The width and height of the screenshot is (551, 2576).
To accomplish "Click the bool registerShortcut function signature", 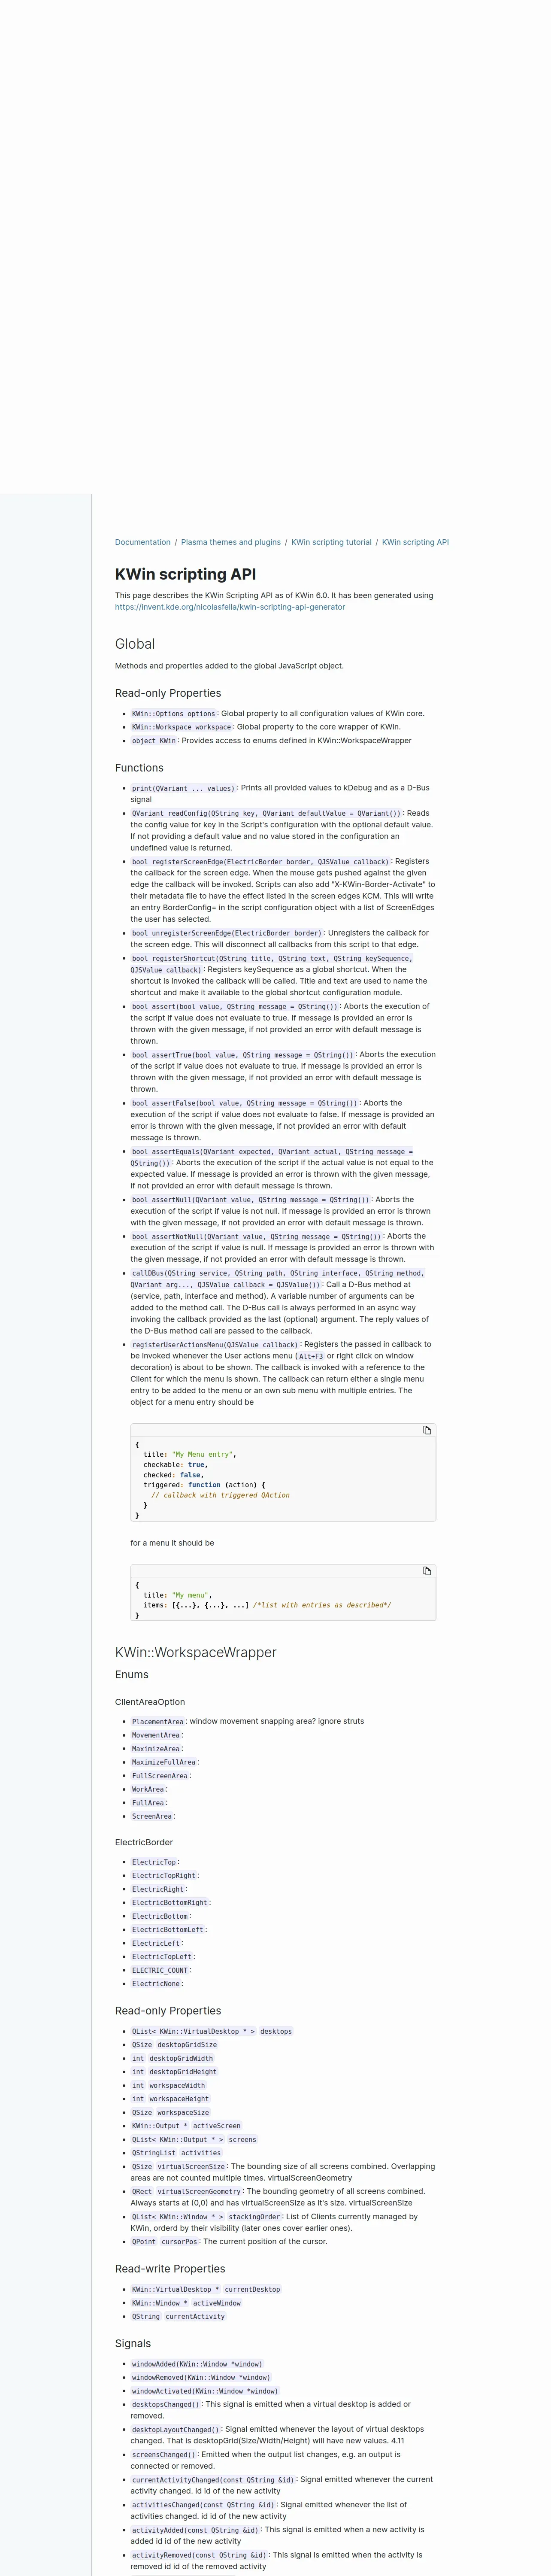I will click(271, 964).
